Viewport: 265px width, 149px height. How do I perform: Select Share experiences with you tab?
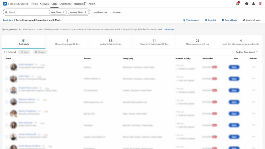pyautogui.click(x=197, y=42)
